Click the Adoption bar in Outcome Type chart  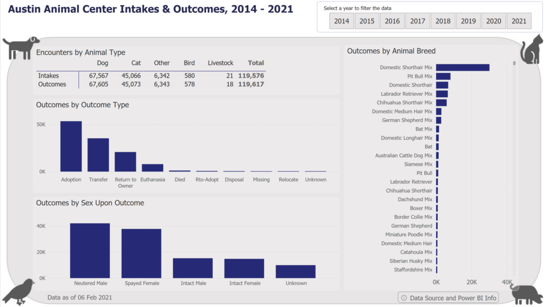click(x=71, y=146)
